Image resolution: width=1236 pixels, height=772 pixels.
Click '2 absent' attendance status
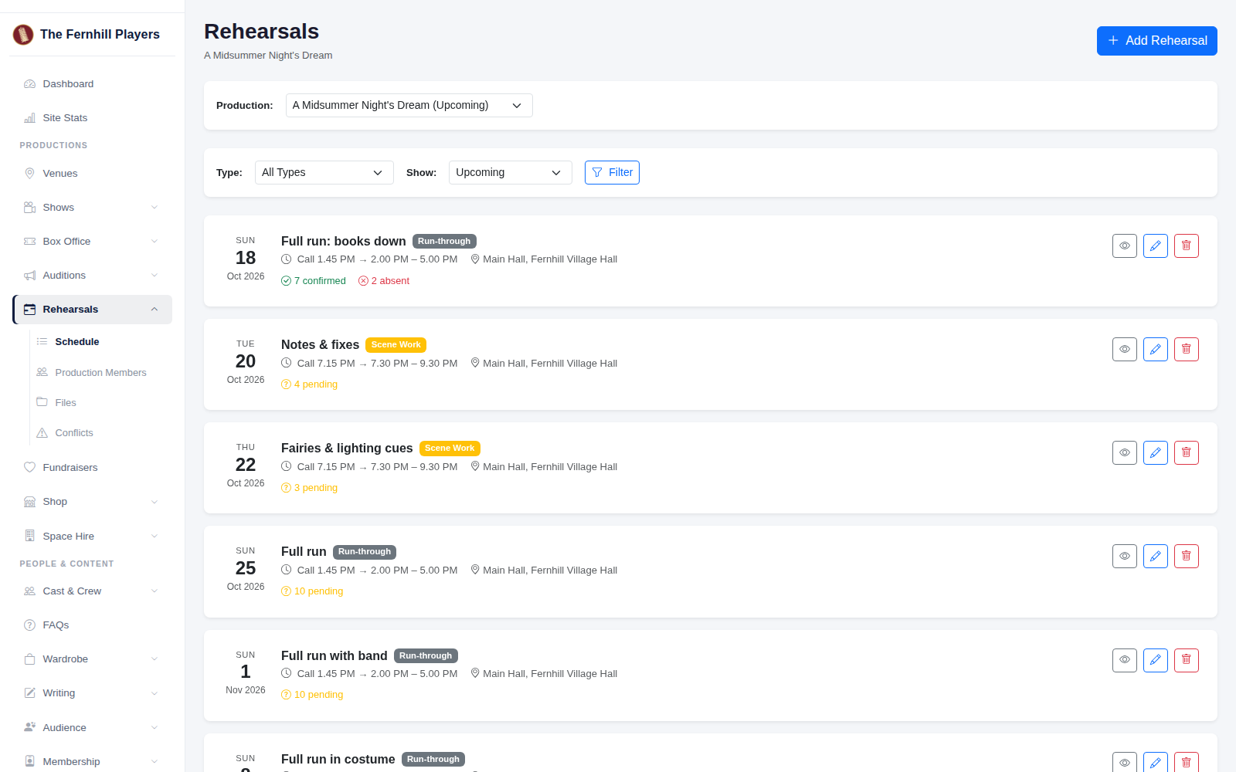point(384,281)
